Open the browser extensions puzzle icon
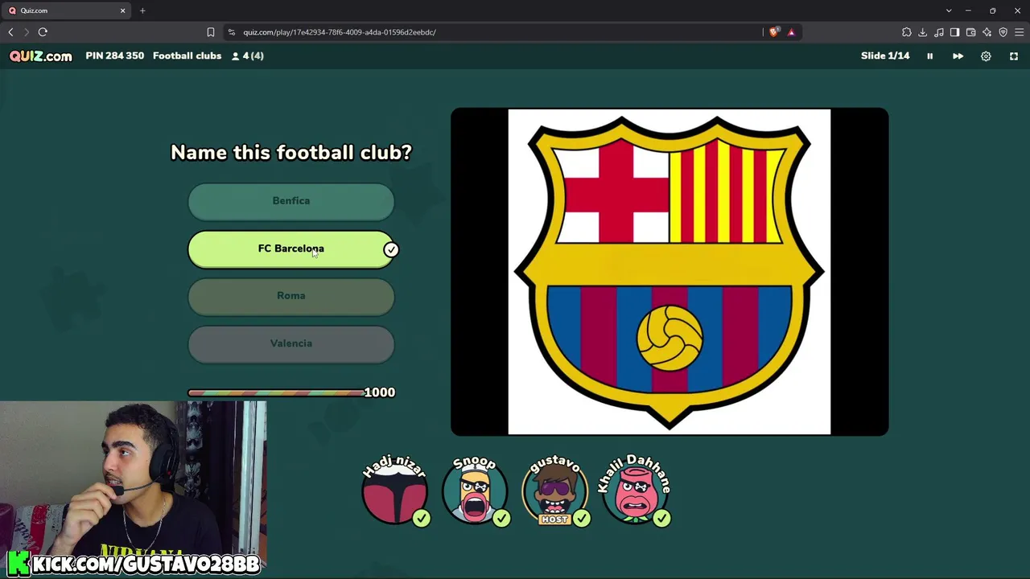This screenshot has height=579, width=1030. (907, 32)
